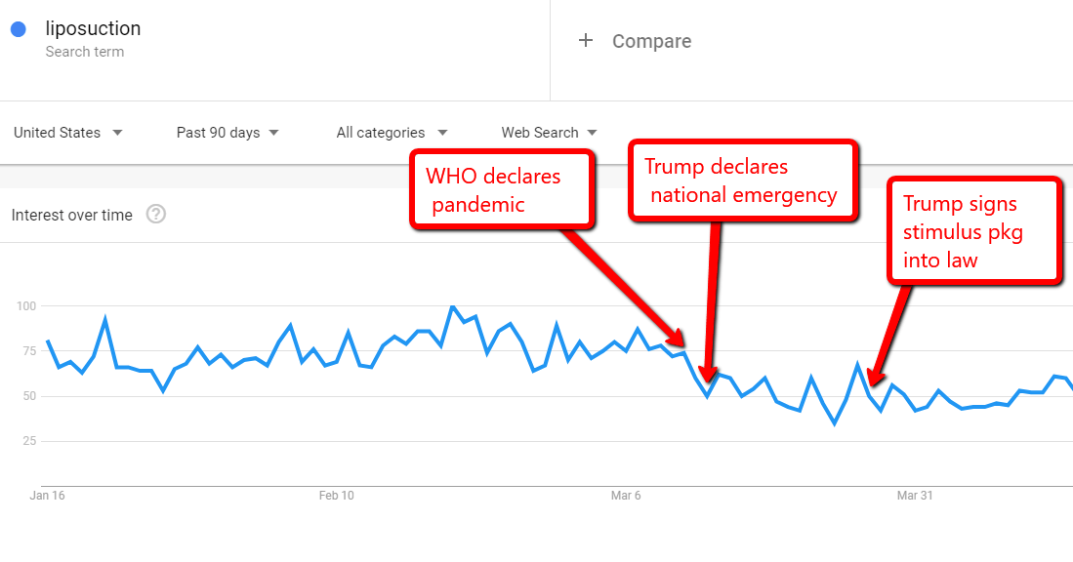
Task: Click the Jan 16 date label
Action: click(48, 496)
